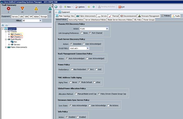Collapse the Rack-Mounts node
This screenshot has width=183, height=119.
(6, 39)
